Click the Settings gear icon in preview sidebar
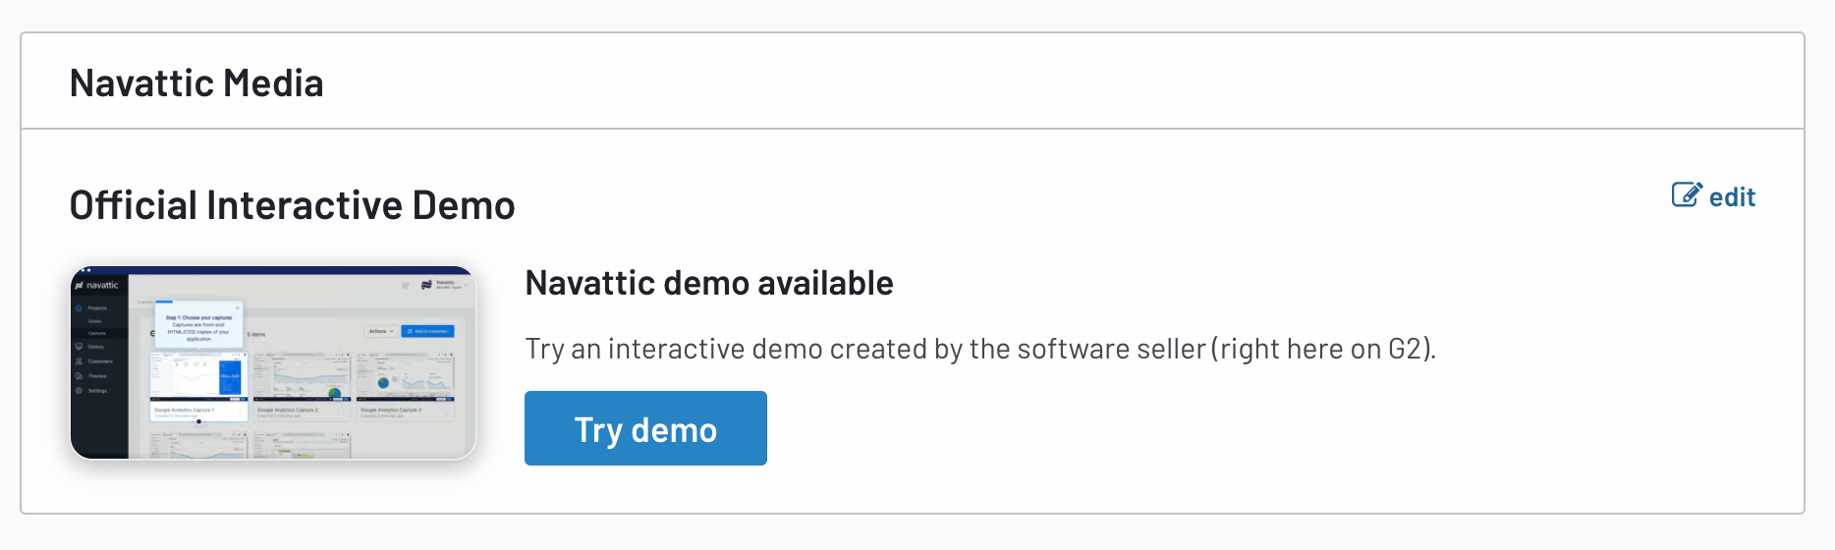This screenshot has height=550, width=1835. coord(80,391)
